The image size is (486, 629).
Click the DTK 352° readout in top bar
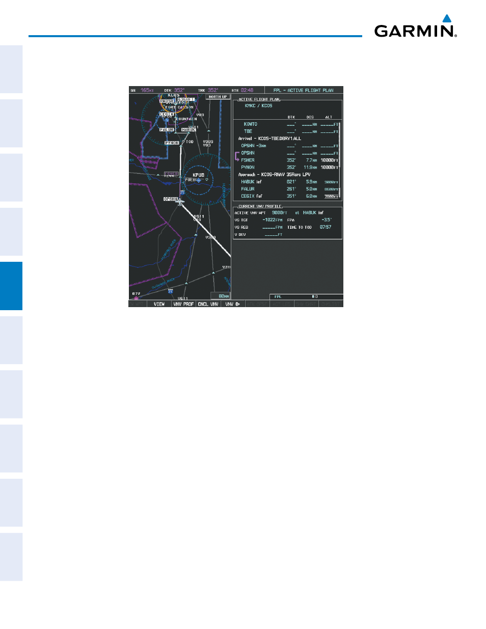click(x=179, y=90)
